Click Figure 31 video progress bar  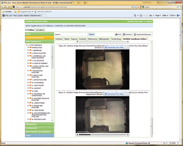point(102,135)
